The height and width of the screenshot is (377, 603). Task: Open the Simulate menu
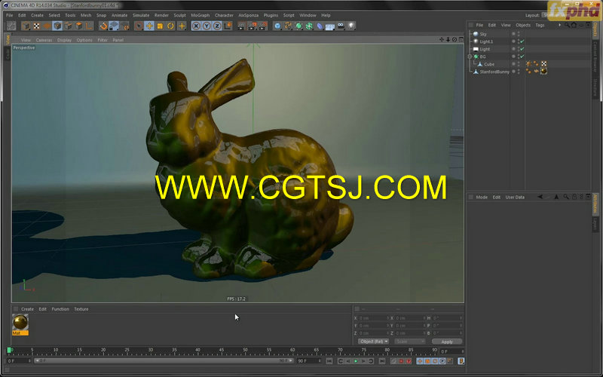click(141, 15)
